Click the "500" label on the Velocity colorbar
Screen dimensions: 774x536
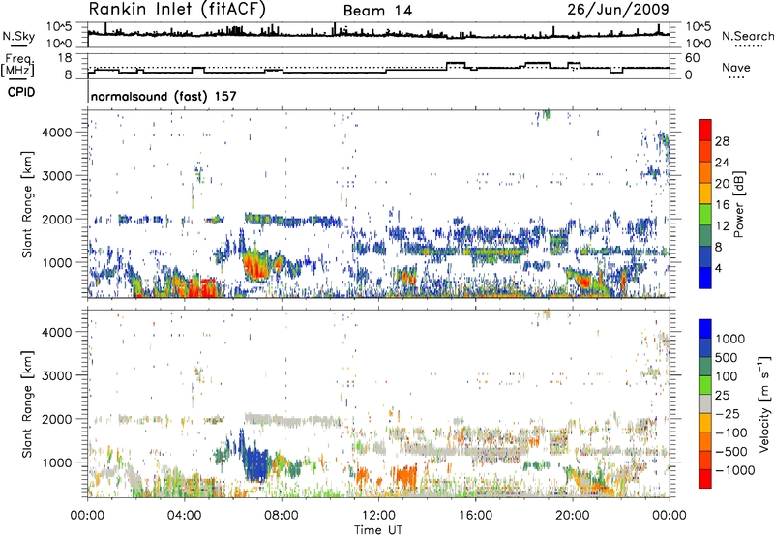tap(728, 358)
